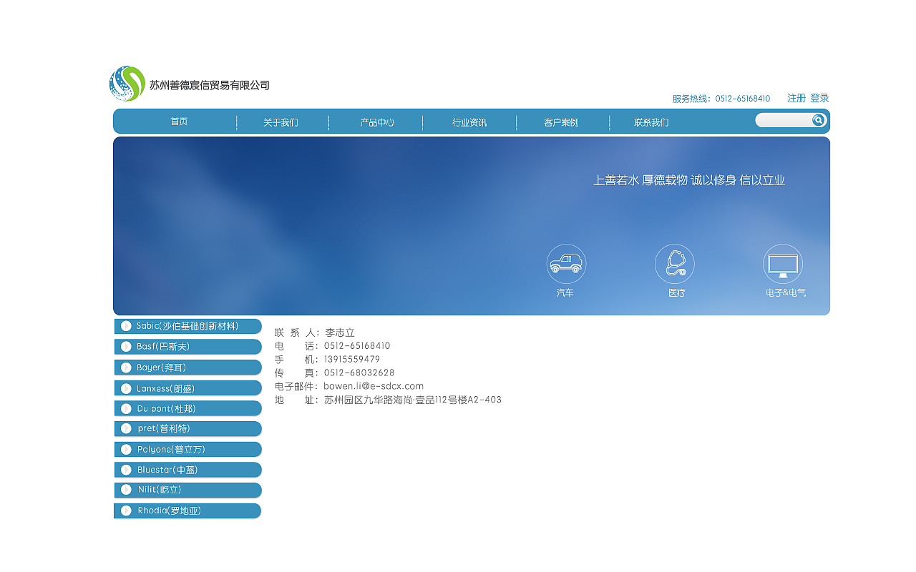916x572 pixels.
Task: Select Polyone(普立万) brand button
Action: point(188,450)
